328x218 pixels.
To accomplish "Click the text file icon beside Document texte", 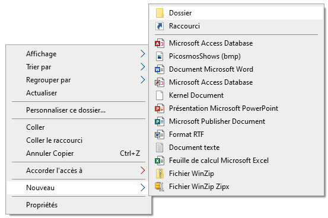I will pyautogui.click(x=160, y=148).
